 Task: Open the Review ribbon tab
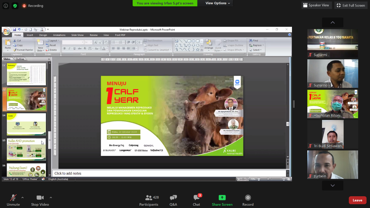point(94,35)
